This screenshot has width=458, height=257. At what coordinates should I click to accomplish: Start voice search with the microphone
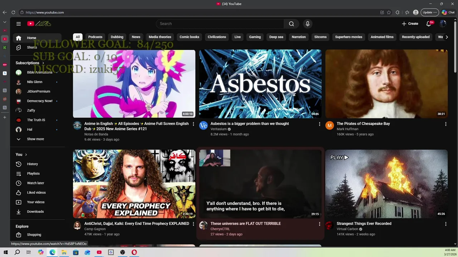pos(307,24)
